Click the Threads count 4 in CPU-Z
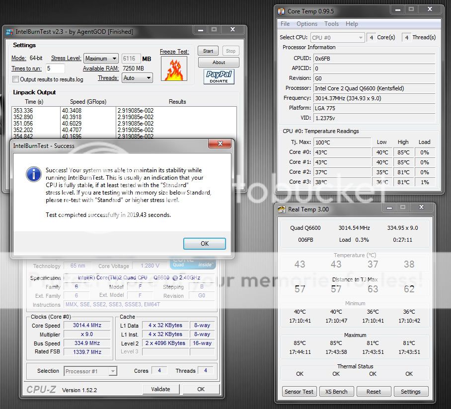 (x=205, y=370)
